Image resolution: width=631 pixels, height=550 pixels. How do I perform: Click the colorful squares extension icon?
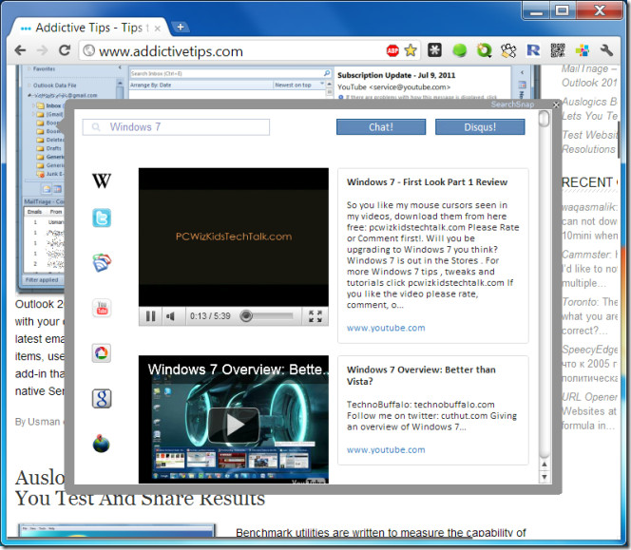coord(583,50)
